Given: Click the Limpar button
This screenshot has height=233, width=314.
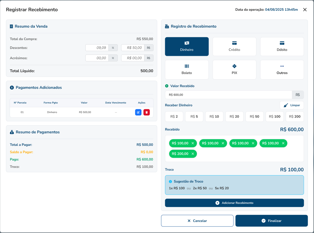Looking at the screenshot, I should tap(292, 105).
